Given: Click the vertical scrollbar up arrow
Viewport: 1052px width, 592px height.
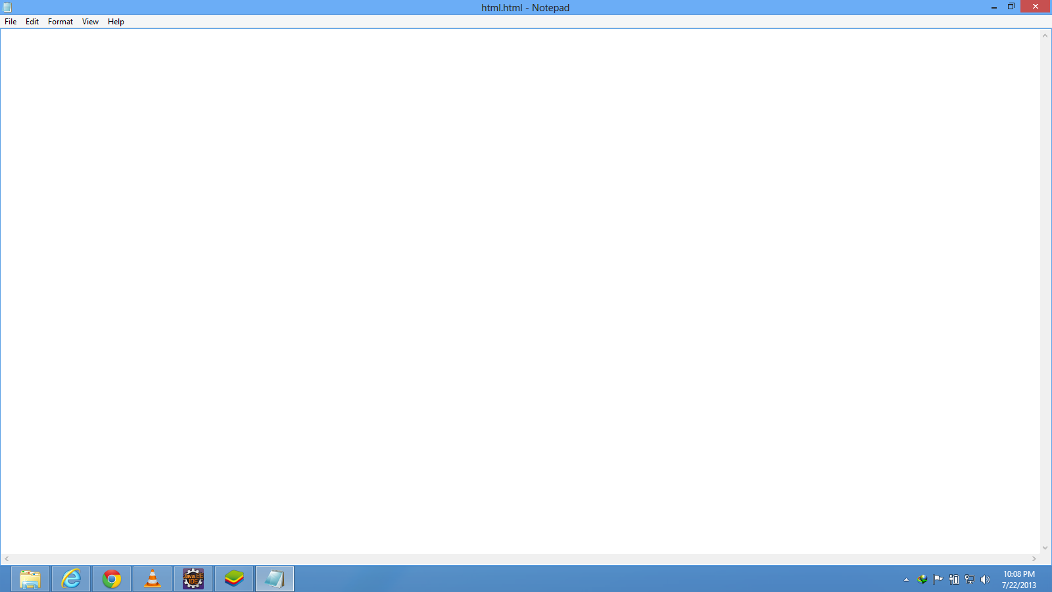Looking at the screenshot, I should (1045, 36).
